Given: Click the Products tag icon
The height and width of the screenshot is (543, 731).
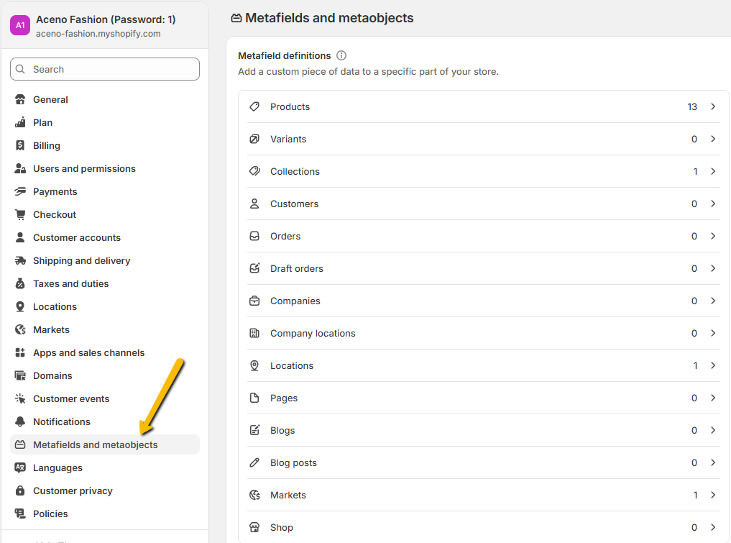Looking at the screenshot, I should click(254, 106).
